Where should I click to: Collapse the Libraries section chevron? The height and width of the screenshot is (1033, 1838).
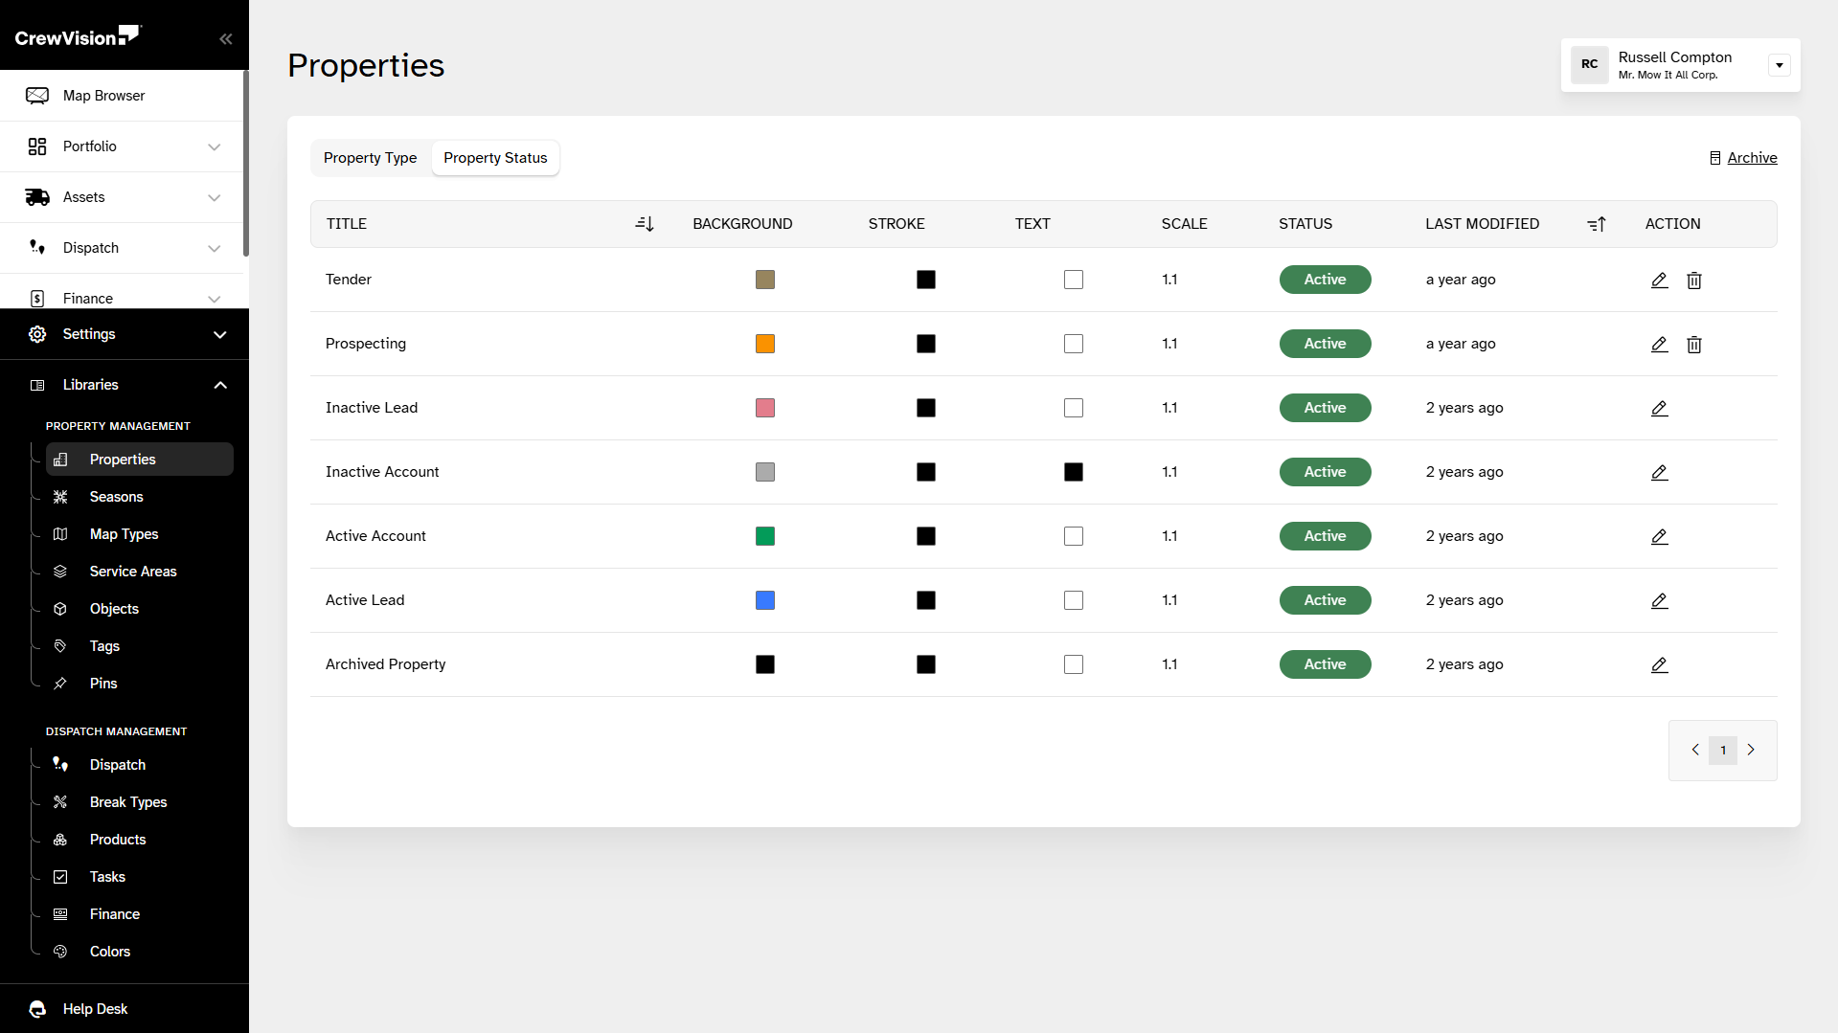(x=220, y=385)
